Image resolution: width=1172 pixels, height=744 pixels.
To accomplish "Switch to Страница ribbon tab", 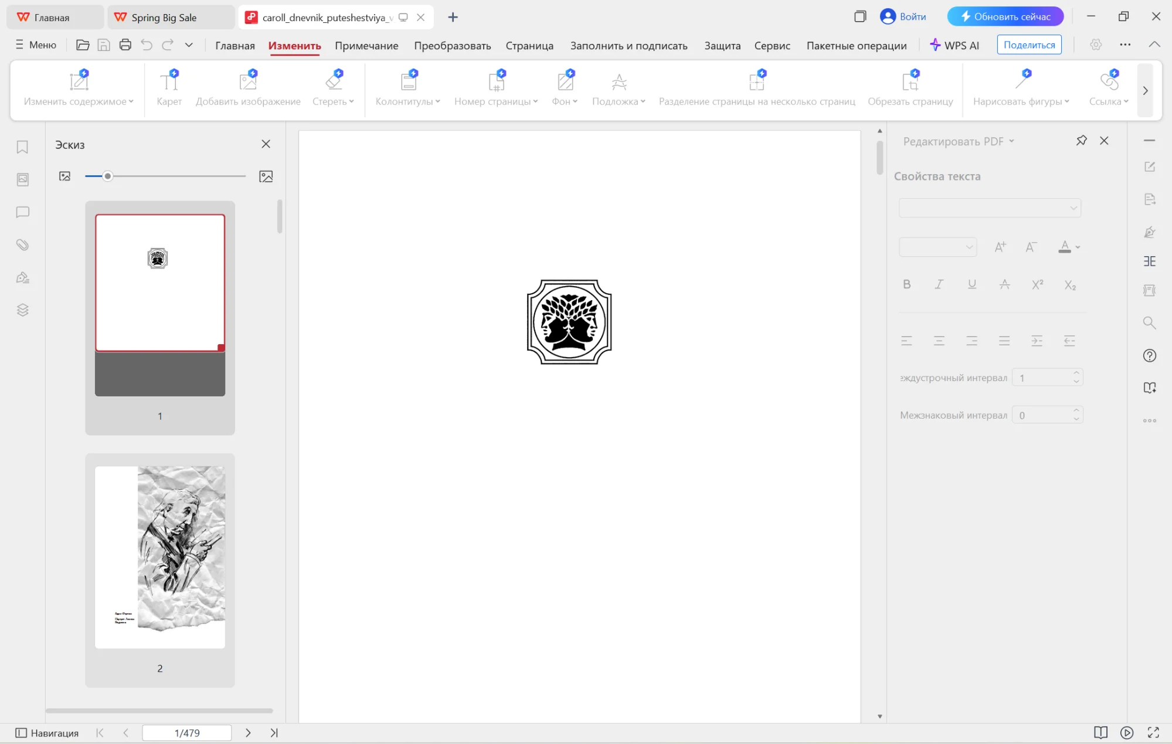I will point(529,45).
